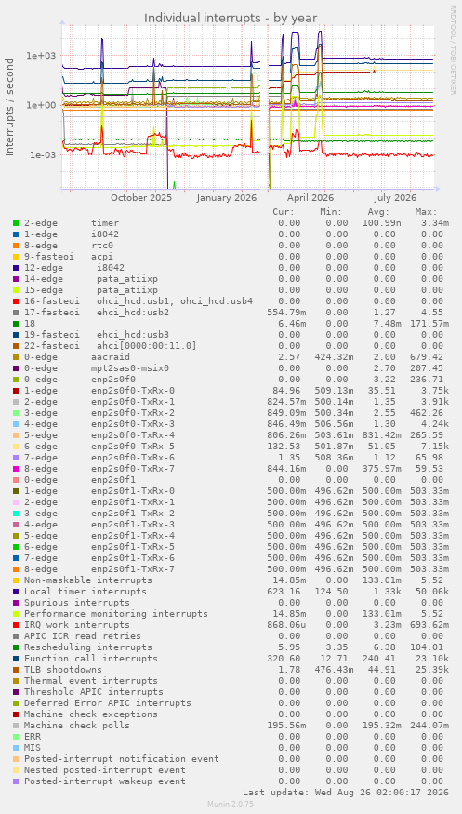
Task: Click the graph title Individual interrupts - by year
Action: click(x=231, y=19)
